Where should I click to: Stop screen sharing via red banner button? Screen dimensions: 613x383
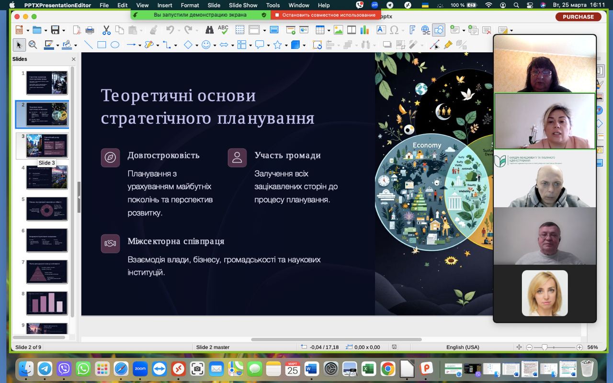click(325, 15)
